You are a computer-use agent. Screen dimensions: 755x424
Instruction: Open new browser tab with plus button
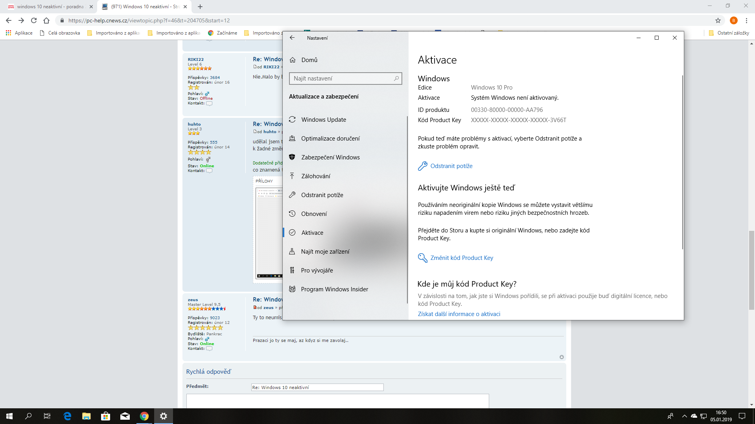(200, 7)
